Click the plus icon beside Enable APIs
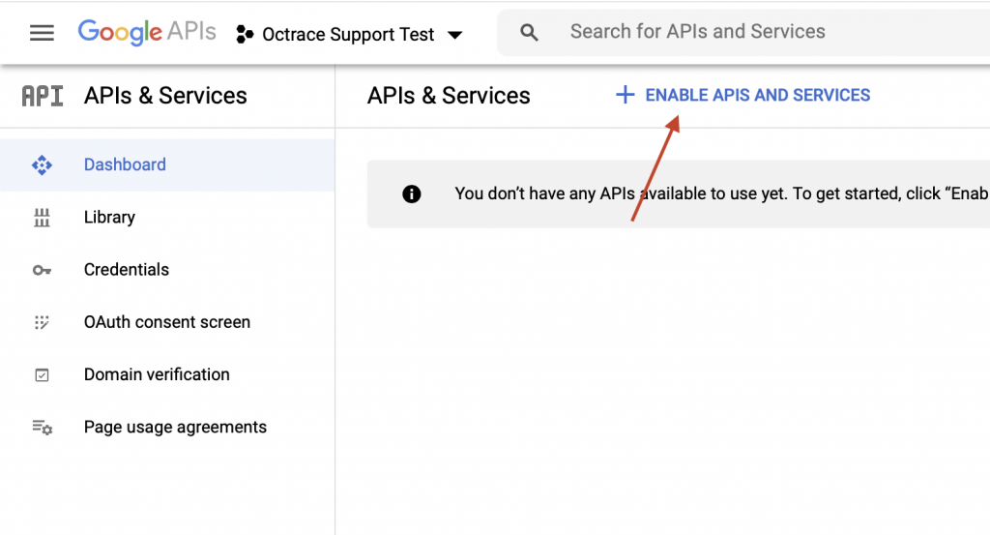 [x=626, y=95]
